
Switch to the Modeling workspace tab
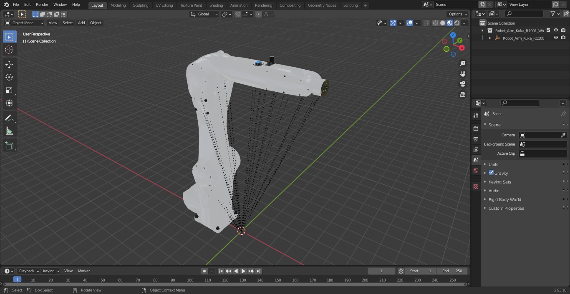[x=118, y=5]
